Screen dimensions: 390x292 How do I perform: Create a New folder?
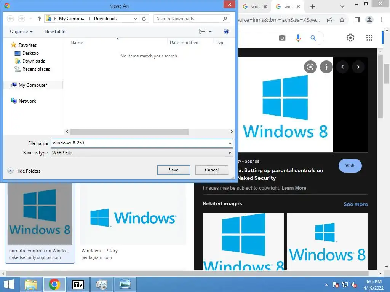coord(56,32)
